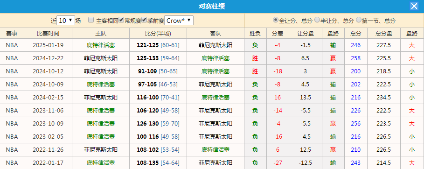Click point difference -18
The width and height of the screenshot is (424, 169).
point(278,71)
